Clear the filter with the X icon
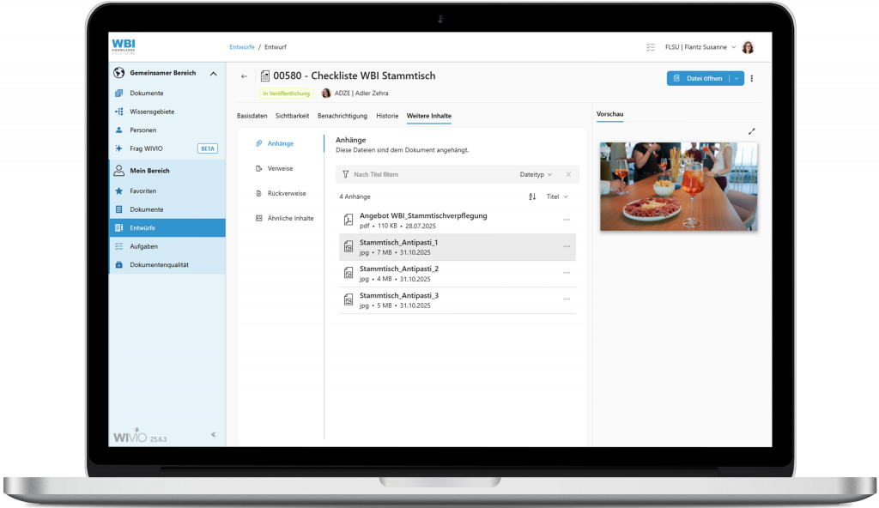The width and height of the screenshot is (879, 508). pos(567,174)
